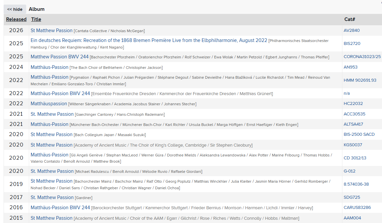Click catalogue number BIS-2500 SACD

click(359, 134)
